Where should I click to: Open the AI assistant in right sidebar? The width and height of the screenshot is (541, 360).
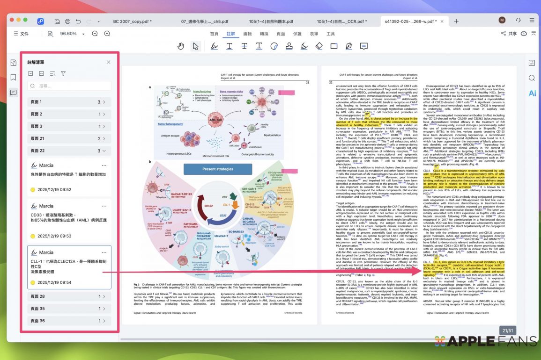[x=532, y=93]
